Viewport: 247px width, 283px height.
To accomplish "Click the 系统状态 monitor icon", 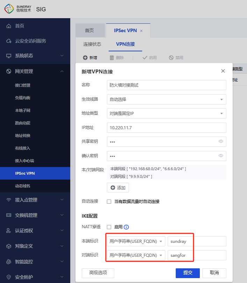I will point(9,56).
